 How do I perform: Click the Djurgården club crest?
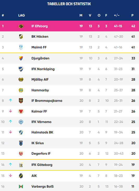click(21, 58)
